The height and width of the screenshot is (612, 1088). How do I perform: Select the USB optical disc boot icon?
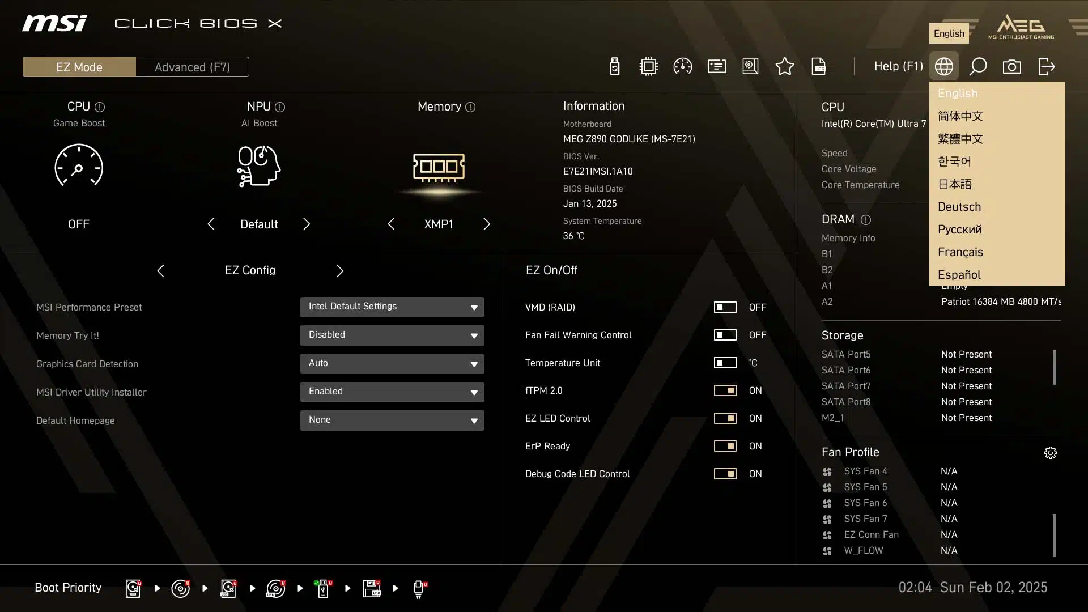click(x=276, y=588)
